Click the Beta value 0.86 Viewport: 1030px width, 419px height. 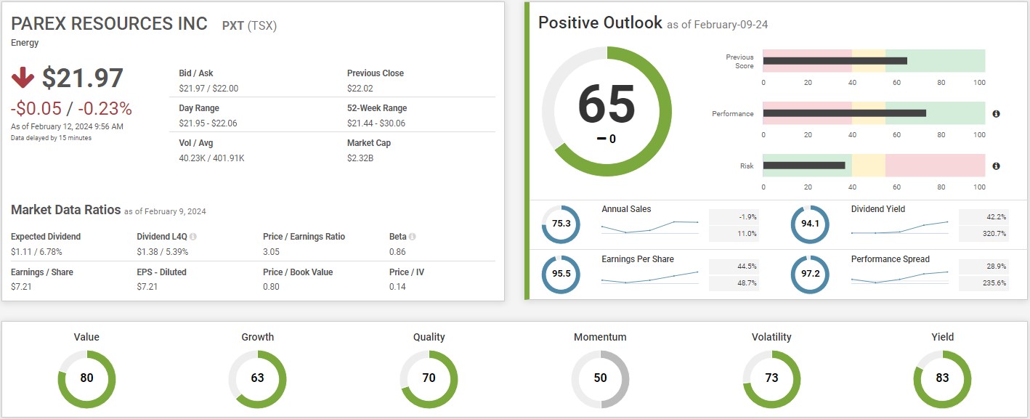[x=397, y=252]
